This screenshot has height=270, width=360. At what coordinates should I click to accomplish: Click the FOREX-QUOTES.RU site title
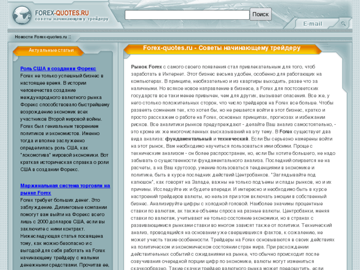(x=62, y=13)
